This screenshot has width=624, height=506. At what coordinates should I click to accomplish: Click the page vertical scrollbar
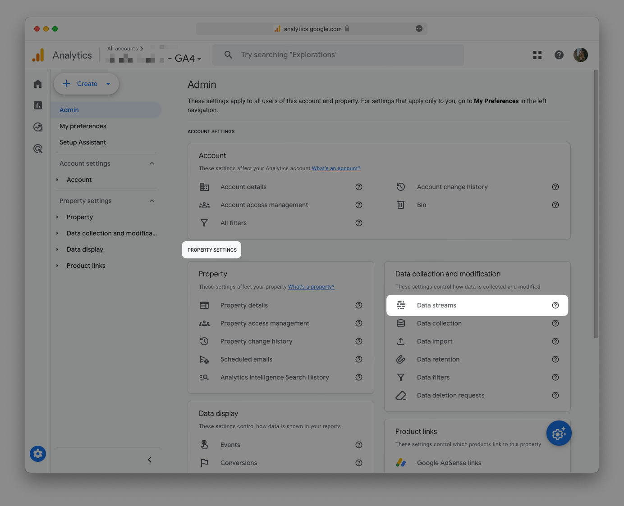(596, 203)
